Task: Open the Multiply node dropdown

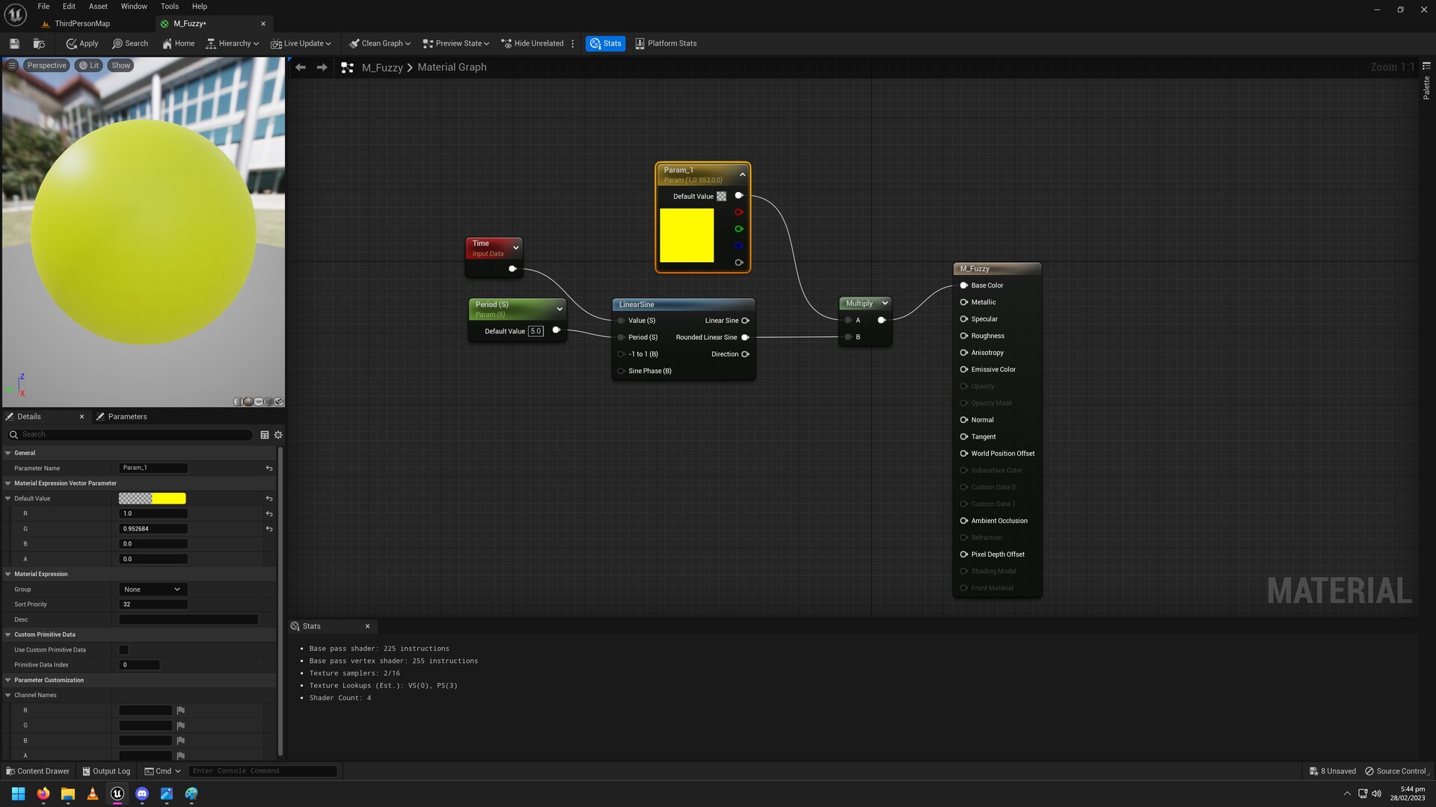Action: click(885, 303)
